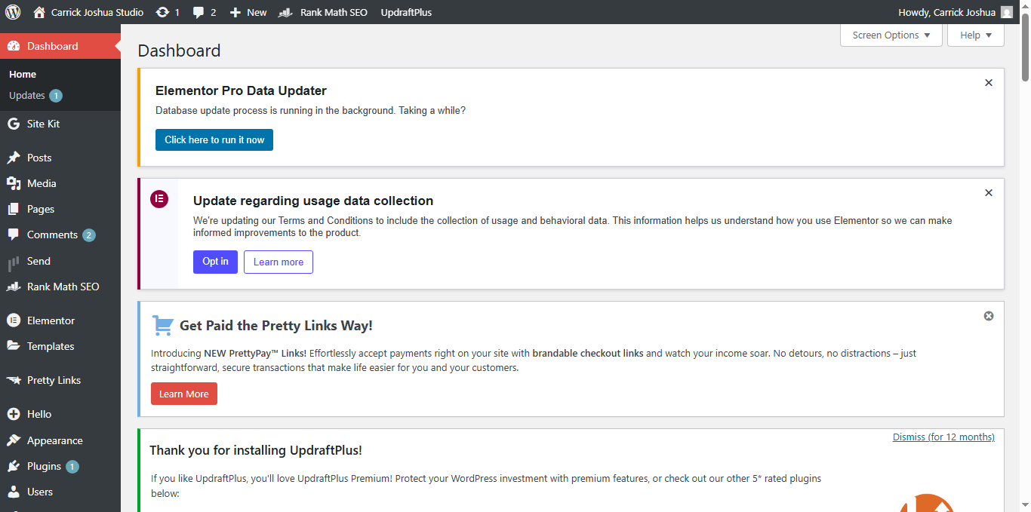Dismiss the UpdraftPlus notice for 12 months

[x=943, y=437]
